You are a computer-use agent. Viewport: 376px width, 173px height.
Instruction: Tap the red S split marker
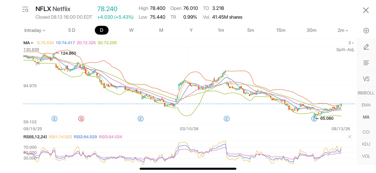coord(81,119)
